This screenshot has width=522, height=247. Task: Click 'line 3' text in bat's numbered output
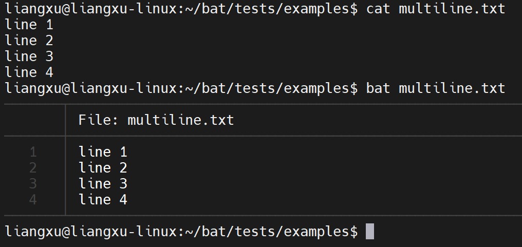click(103, 184)
